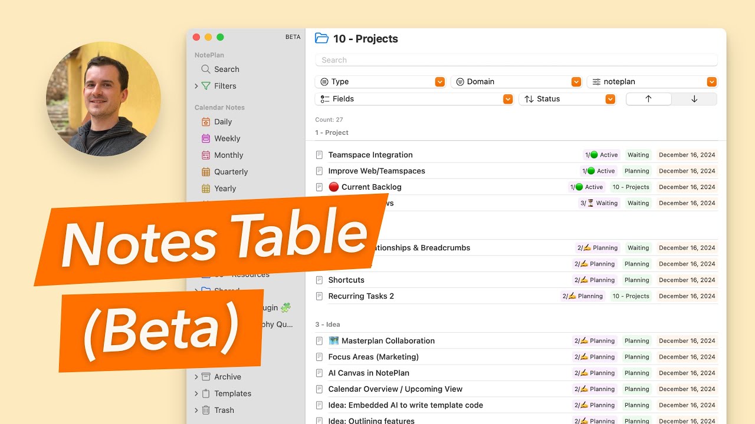The width and height of the screenshot is (755, 424).
Task: Open Calendar Overview / Upcoming View note
Action: 395,389
